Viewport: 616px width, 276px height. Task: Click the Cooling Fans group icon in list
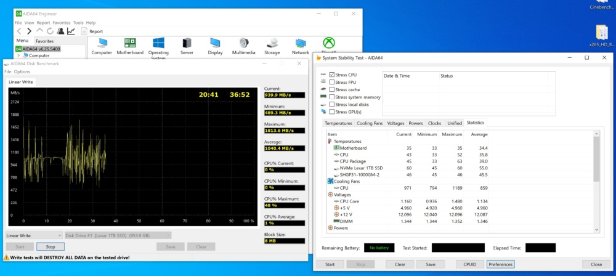[x=330, y=182]
